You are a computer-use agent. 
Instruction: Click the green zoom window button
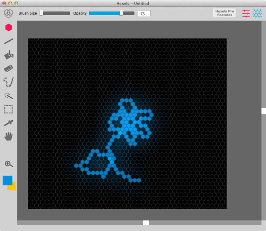pos(16,3)
